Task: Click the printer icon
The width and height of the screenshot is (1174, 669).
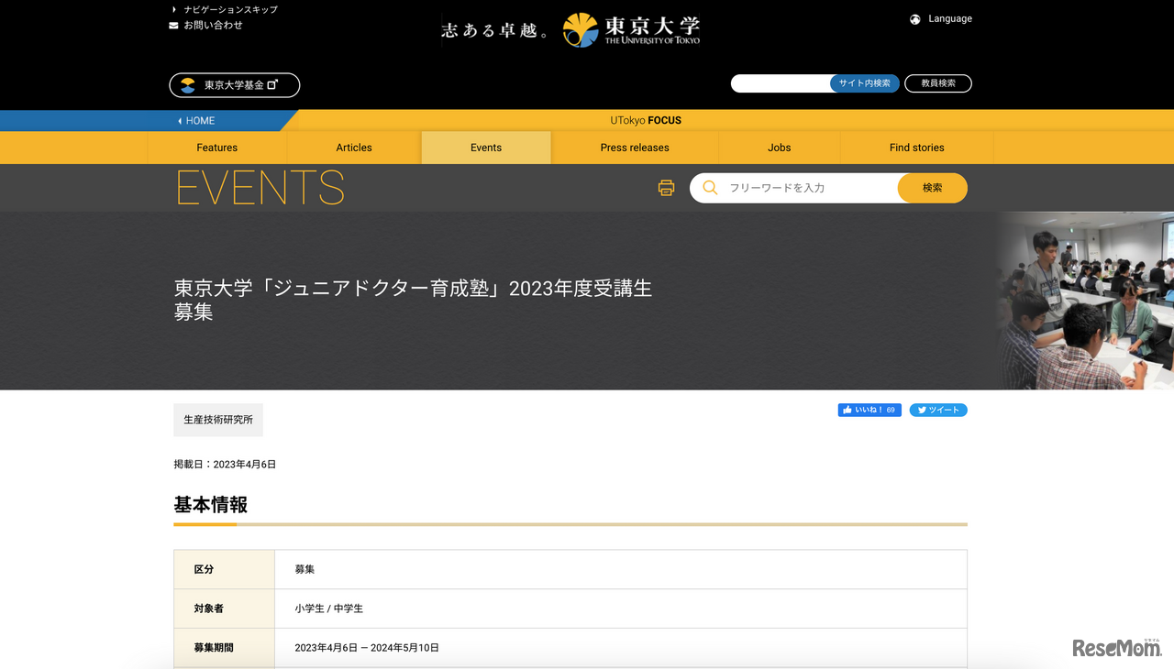Action: [x=666, y=188]
